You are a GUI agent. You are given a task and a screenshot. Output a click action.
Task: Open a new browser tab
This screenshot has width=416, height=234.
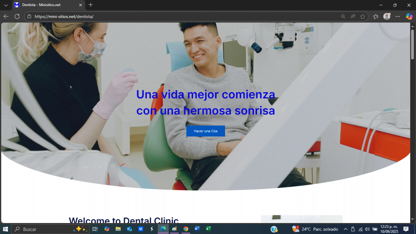click(x=91, y=5)
